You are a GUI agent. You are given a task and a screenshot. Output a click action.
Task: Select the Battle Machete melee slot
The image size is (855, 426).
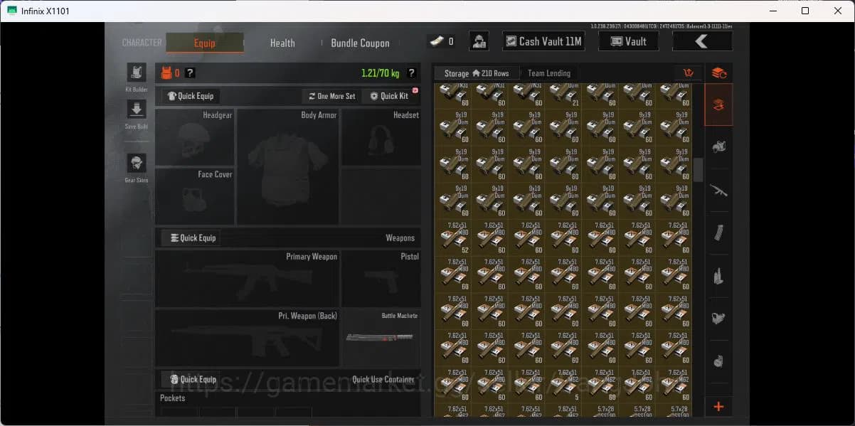(381, 338)
